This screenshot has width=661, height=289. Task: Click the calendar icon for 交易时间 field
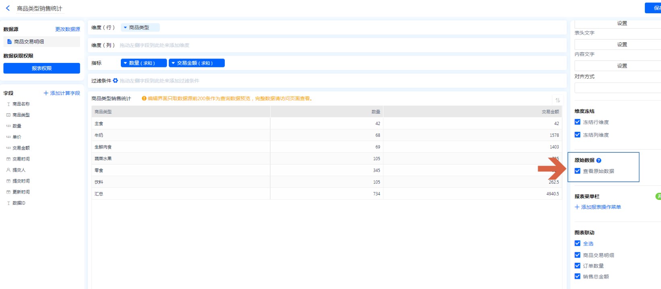[8, 159]
